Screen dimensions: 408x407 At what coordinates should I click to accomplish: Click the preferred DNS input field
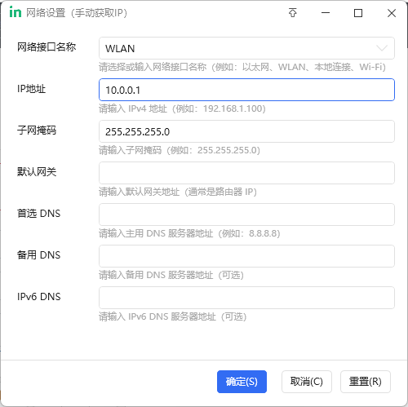coord(246,215)
